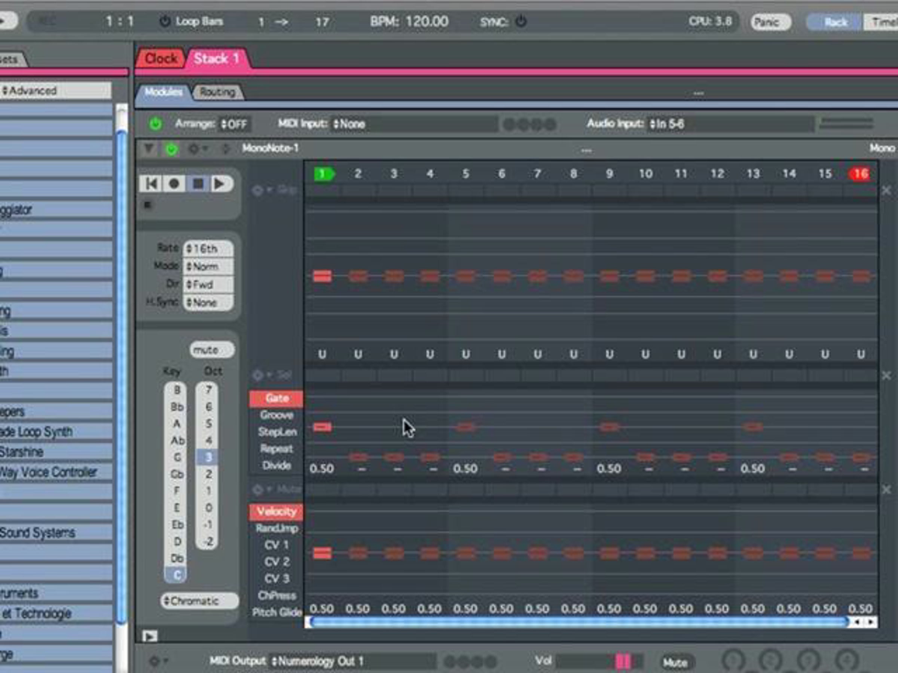Select the Groove row tab
898x673 pixels.
277,415
